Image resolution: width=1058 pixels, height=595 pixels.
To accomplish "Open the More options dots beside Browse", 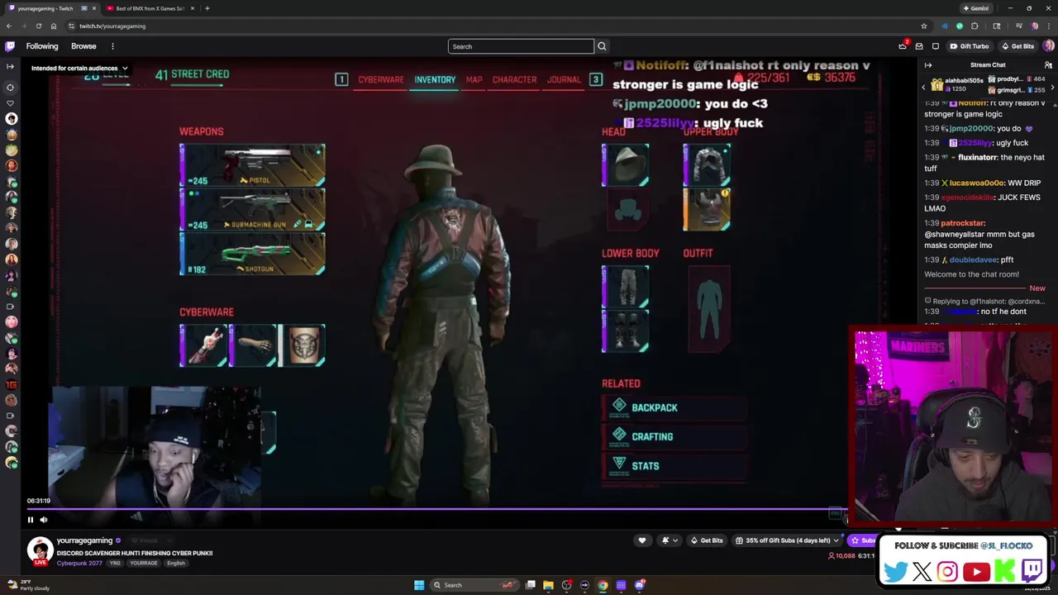I will (112, 46).
